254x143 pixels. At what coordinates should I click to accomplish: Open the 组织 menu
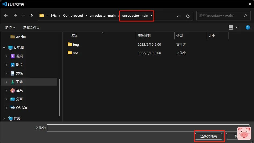pos(10,27)
